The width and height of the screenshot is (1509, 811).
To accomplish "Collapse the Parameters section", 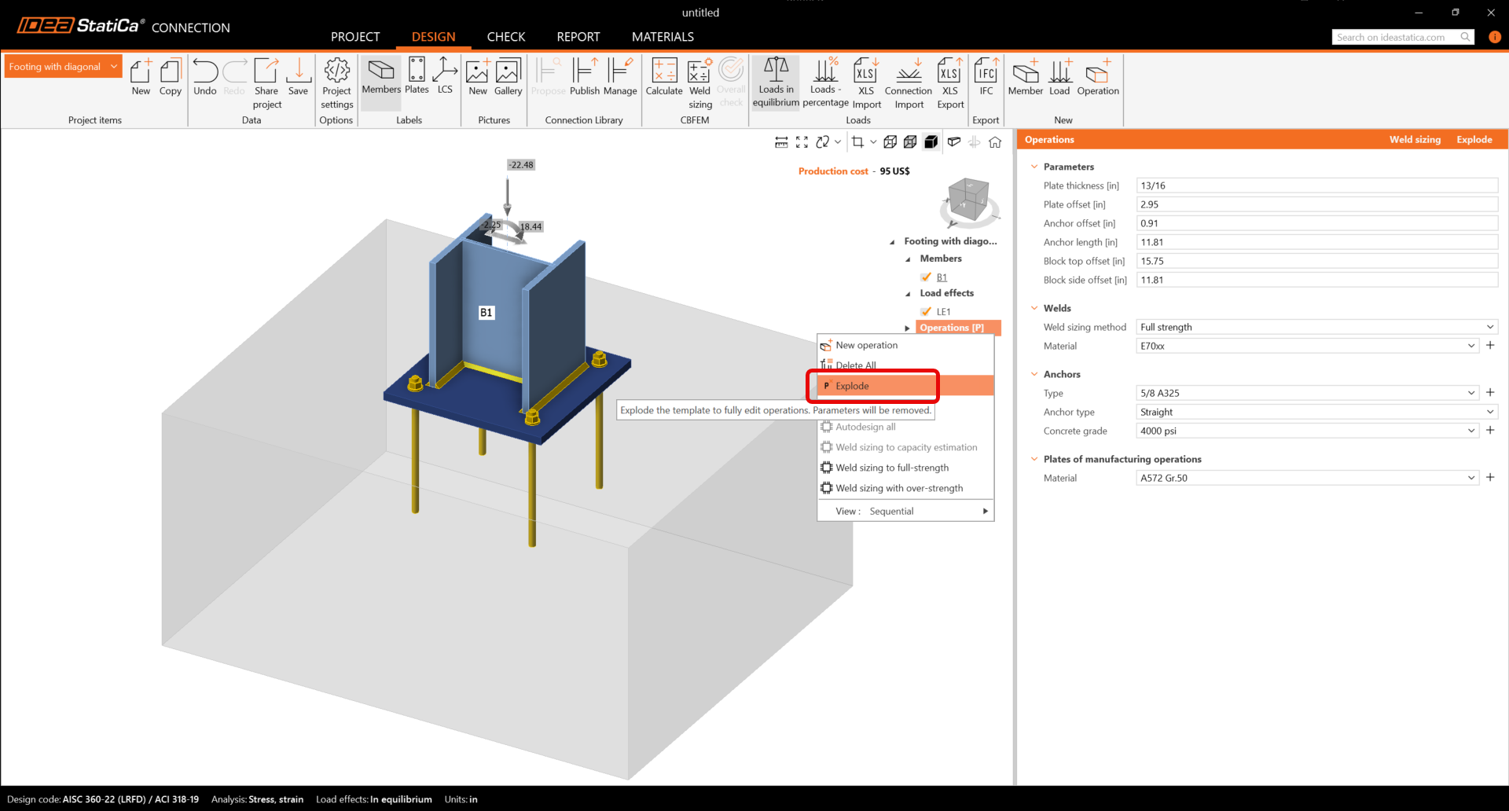I will [x=1034, y=167].
